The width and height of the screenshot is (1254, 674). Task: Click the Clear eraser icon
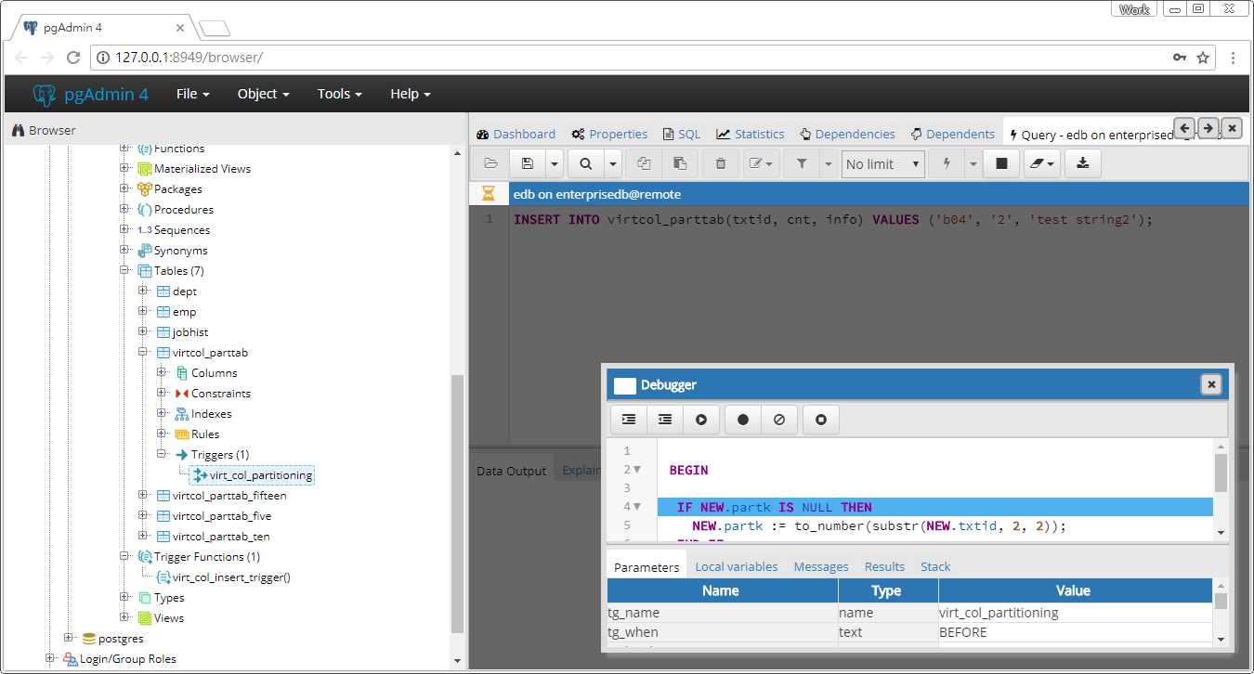click(x=1041, y=163)
